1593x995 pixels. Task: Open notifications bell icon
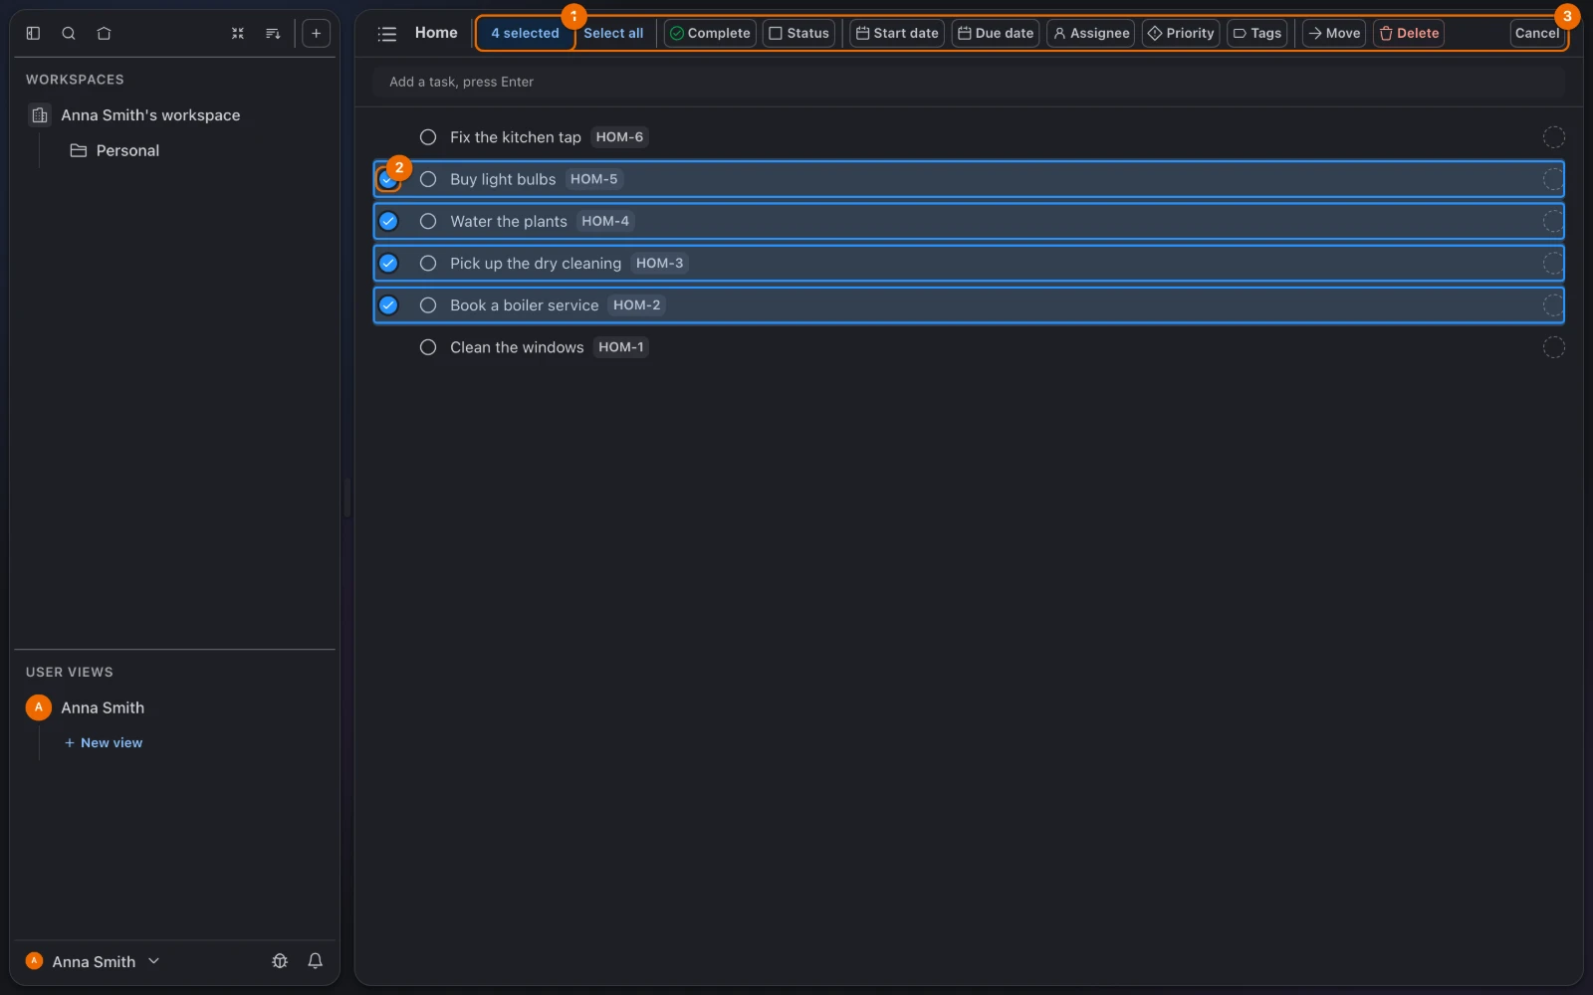coord(315,961)
